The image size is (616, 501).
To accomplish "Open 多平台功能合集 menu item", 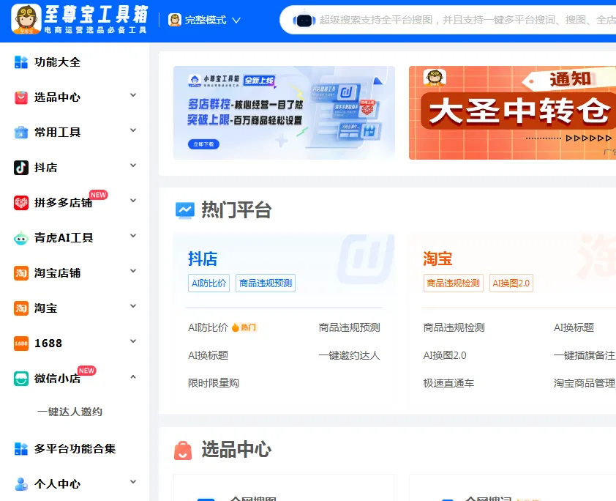I will point(75,449).
